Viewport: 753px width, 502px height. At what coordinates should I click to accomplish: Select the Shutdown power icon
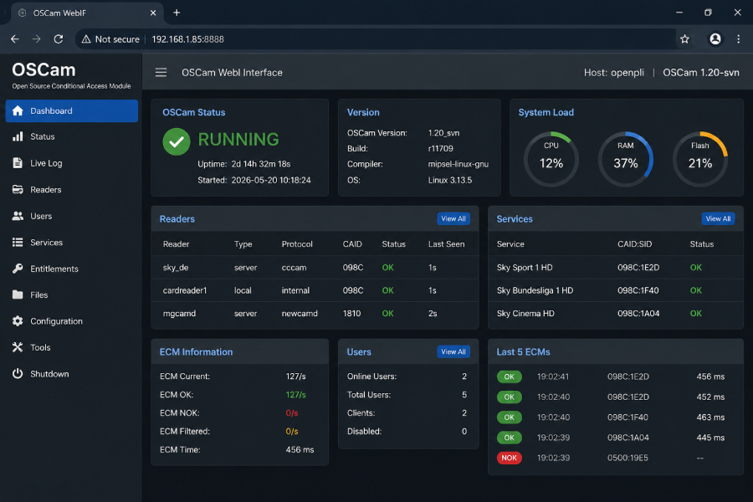coord(18,374)
